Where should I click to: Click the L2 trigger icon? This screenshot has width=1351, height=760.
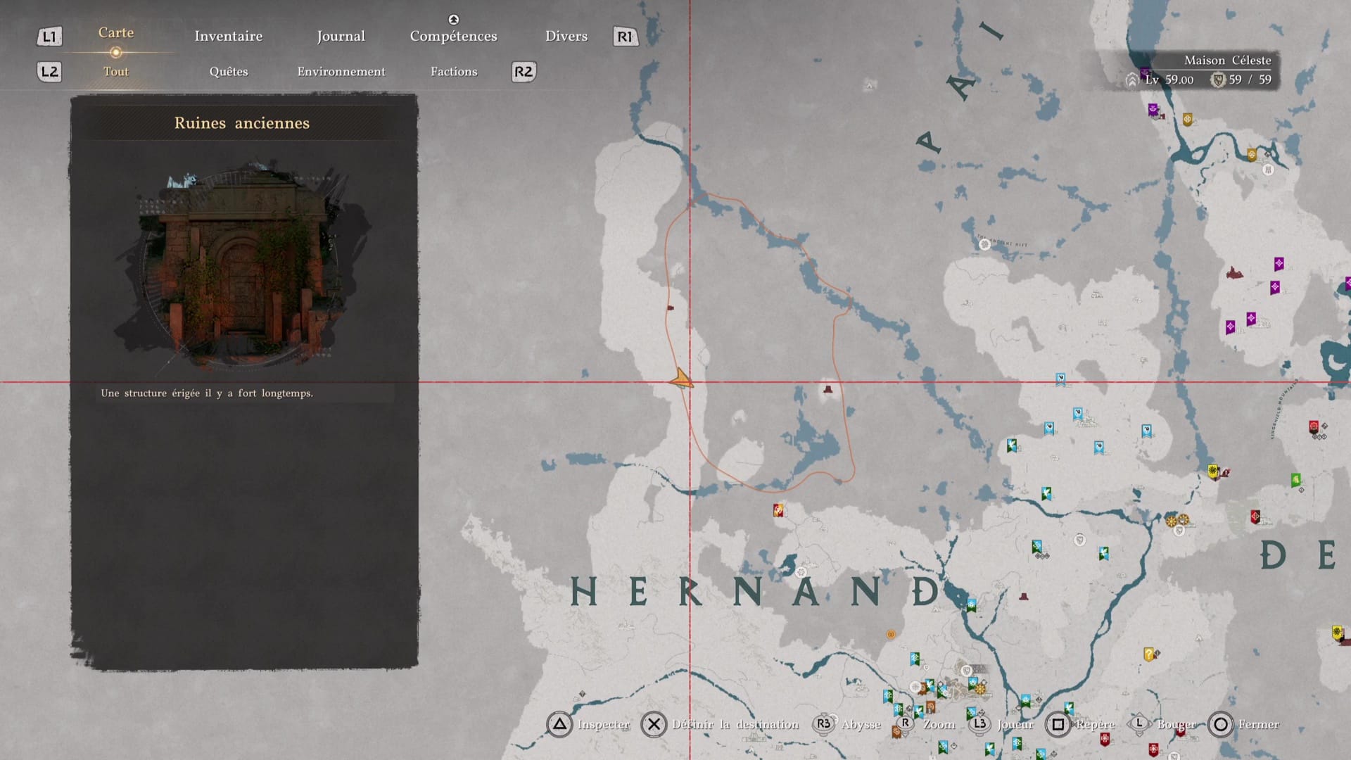(x=49, y=71)
